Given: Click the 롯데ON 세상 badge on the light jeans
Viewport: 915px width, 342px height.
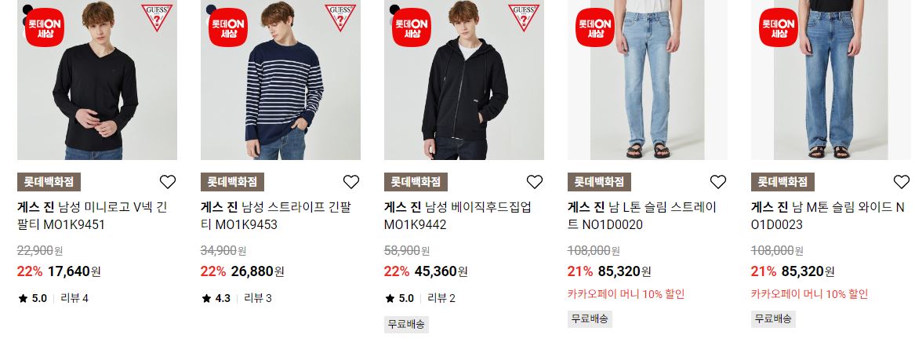Looking at the screenshot, I should [594, 27].
